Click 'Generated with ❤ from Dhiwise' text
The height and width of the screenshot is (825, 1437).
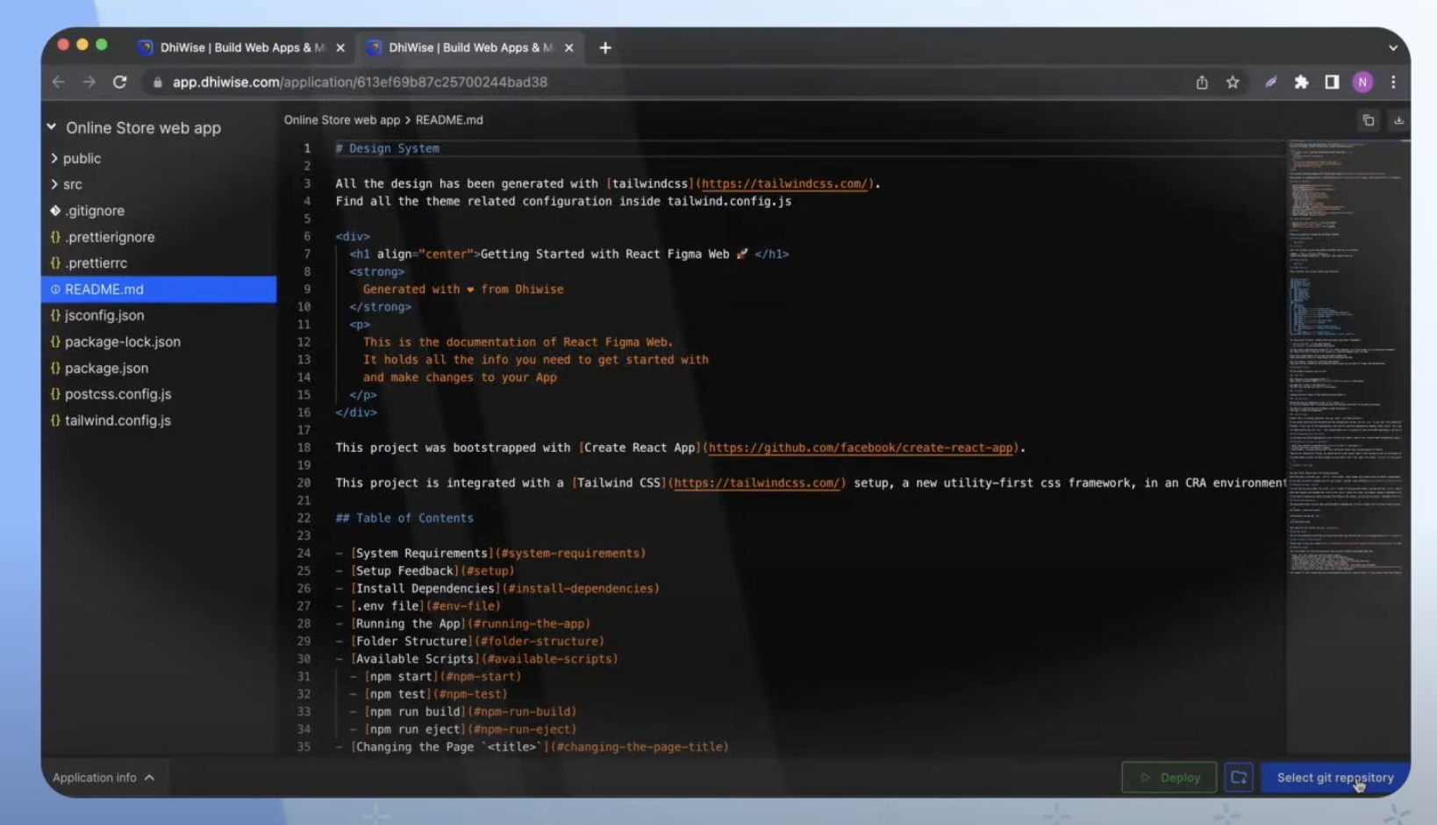(x=463, y=289)
